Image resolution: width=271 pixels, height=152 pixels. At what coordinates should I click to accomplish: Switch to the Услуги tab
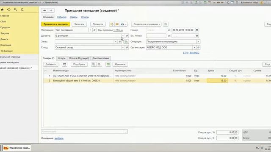pyautogui.click(x=61, y=58)
